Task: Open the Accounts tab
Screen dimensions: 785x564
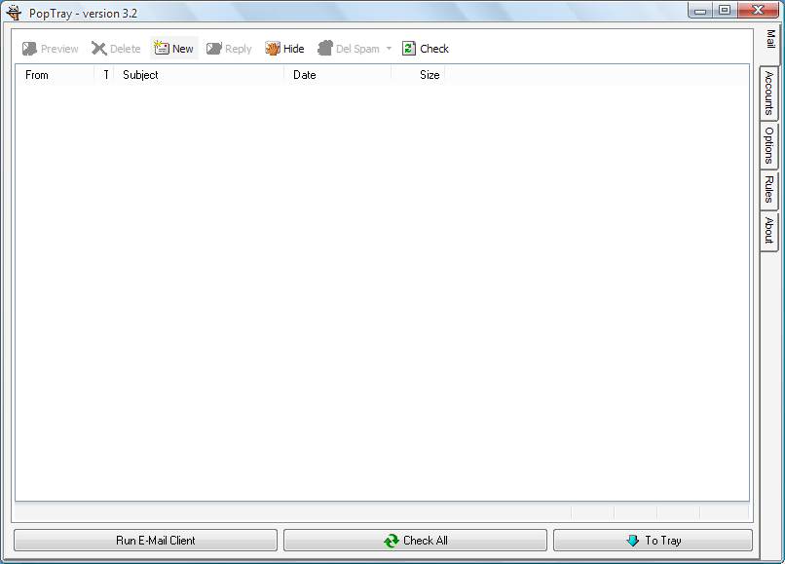Action: [769, 94]
